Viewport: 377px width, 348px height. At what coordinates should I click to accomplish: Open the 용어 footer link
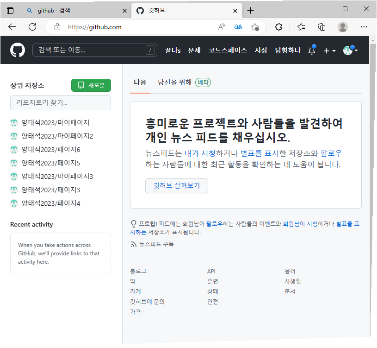tap(290, 271)
